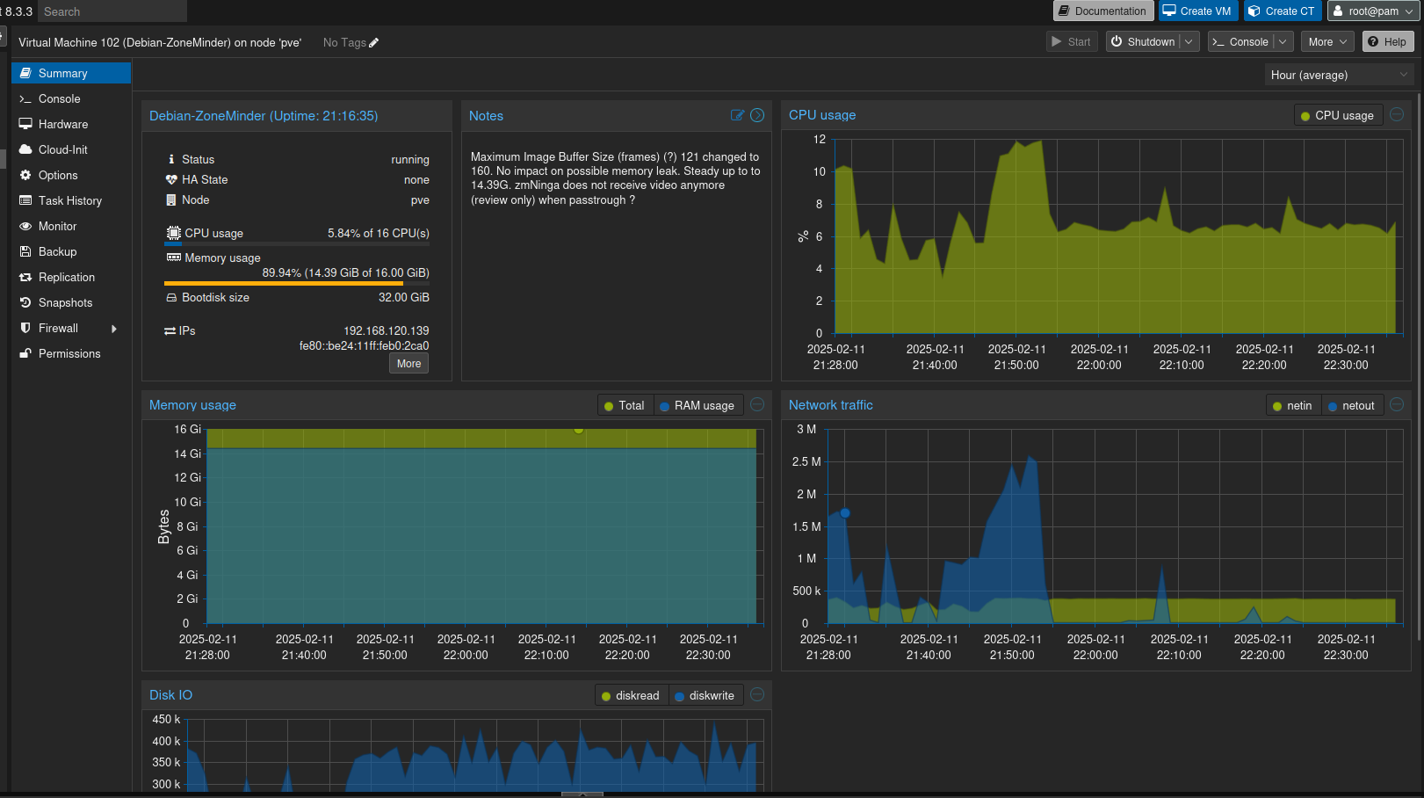Open Cloud-Init configuration
The width and height of the screenshot is (1424, 798).
pyautogui.click(x=71, y=149)
